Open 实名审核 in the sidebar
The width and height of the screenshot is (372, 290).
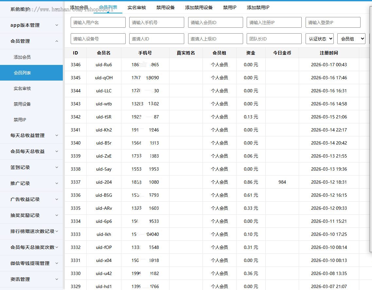click(x=22, y=88)
